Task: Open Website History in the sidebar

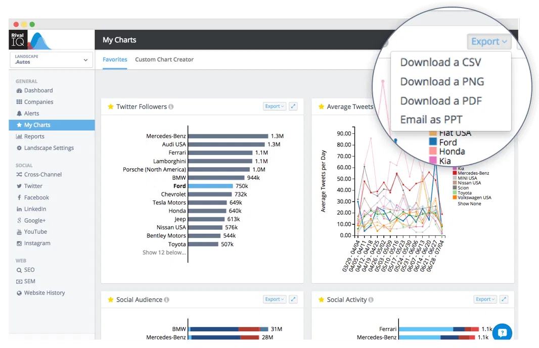Action: pos(44,293)
